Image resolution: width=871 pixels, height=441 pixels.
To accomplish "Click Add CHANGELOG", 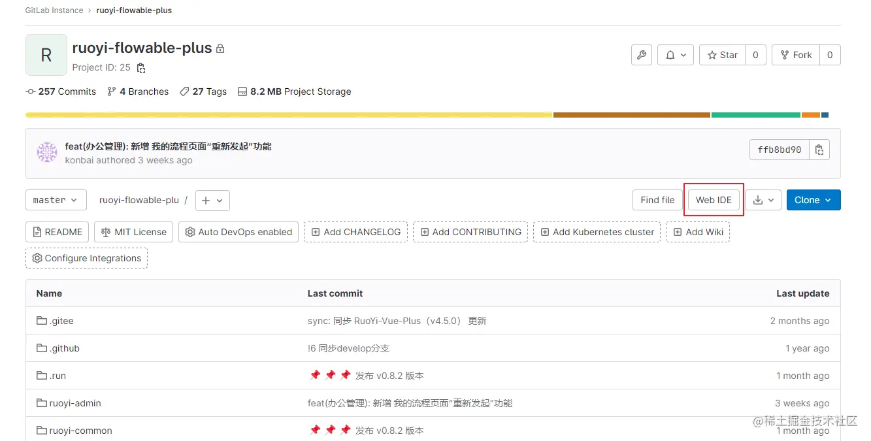I will pos(355,232).
